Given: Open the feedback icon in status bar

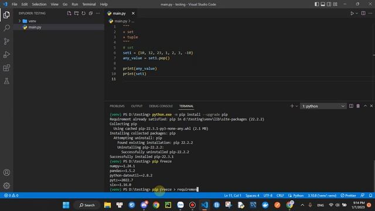Looking at the screenshot, I should pyautogui.click(x=363, y=195).
